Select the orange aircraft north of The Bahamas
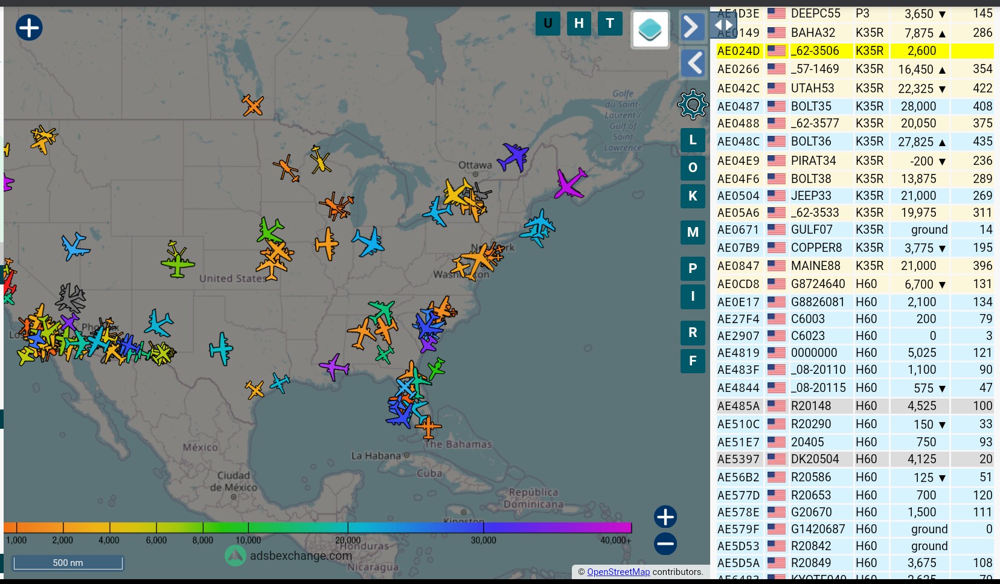1000x584 pixels. tap(428, 426)
